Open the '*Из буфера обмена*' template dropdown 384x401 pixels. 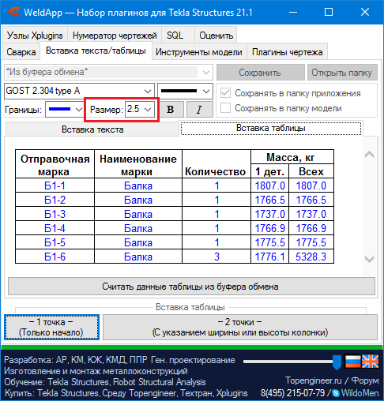108,72
